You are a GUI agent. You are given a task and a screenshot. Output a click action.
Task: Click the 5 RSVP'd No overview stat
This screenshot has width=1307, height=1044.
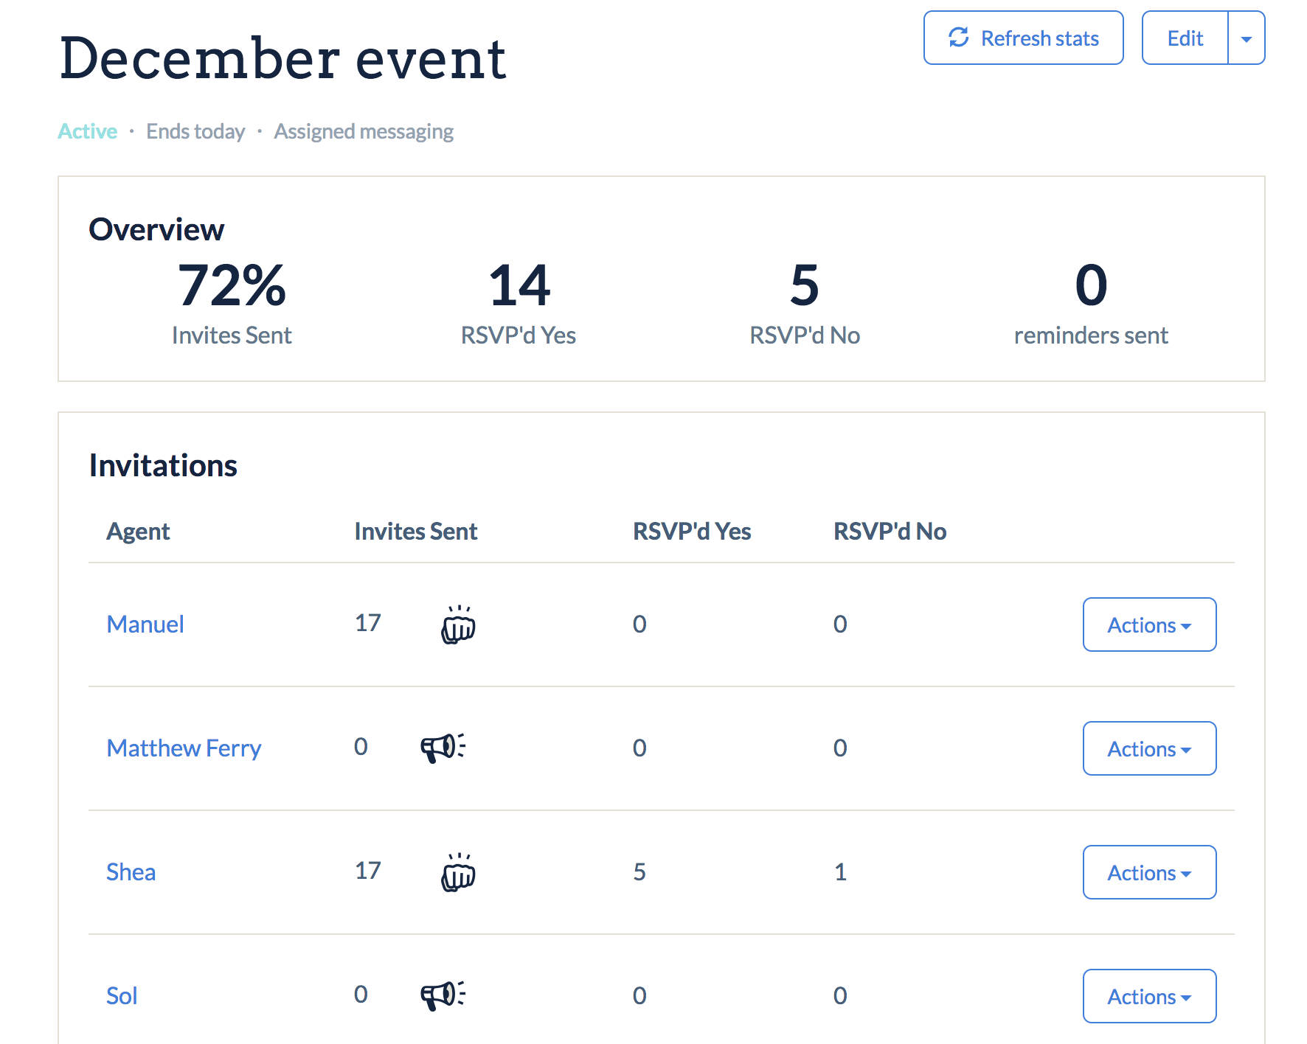(x=805, y=304)
